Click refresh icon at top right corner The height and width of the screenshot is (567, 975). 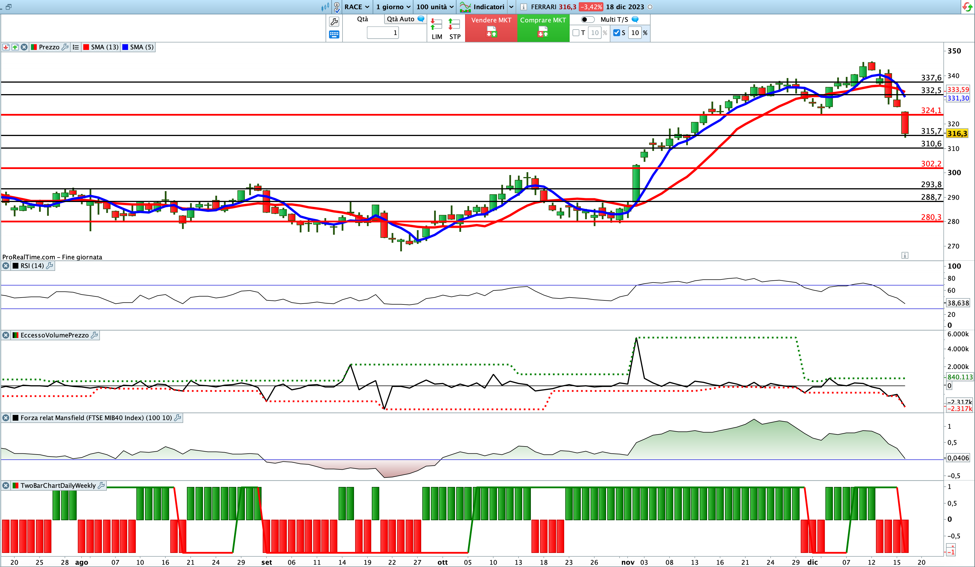(x=967, y=7)
